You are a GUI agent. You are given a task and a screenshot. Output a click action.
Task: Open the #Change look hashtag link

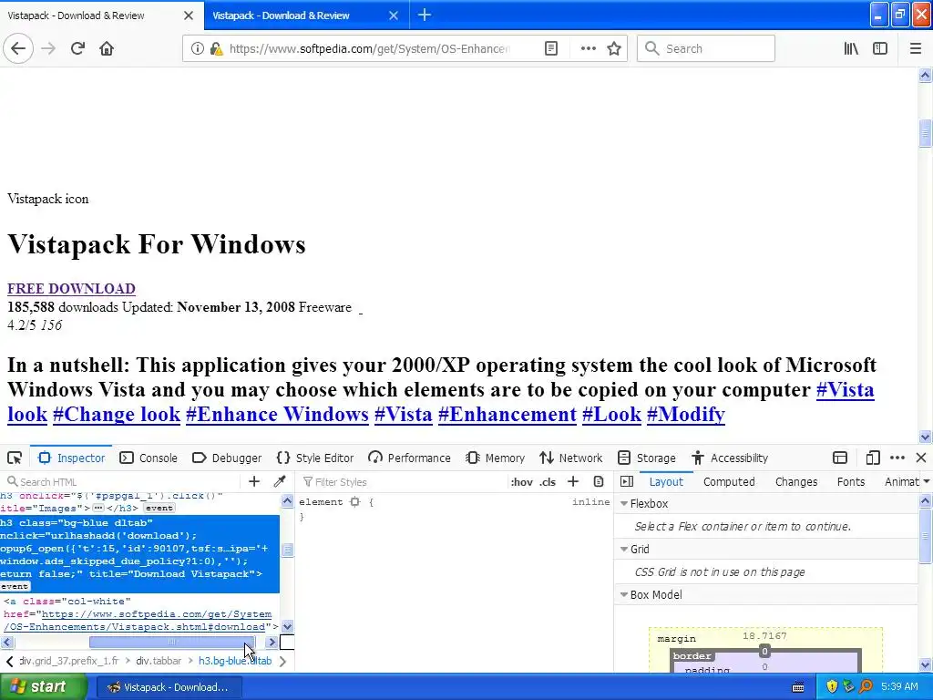click(x=116, y=415)
